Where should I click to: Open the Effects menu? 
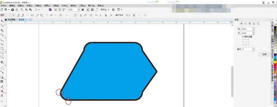[47, 6]
